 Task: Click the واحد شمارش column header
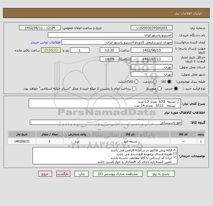pyautogui.click(x=77, y=134)
